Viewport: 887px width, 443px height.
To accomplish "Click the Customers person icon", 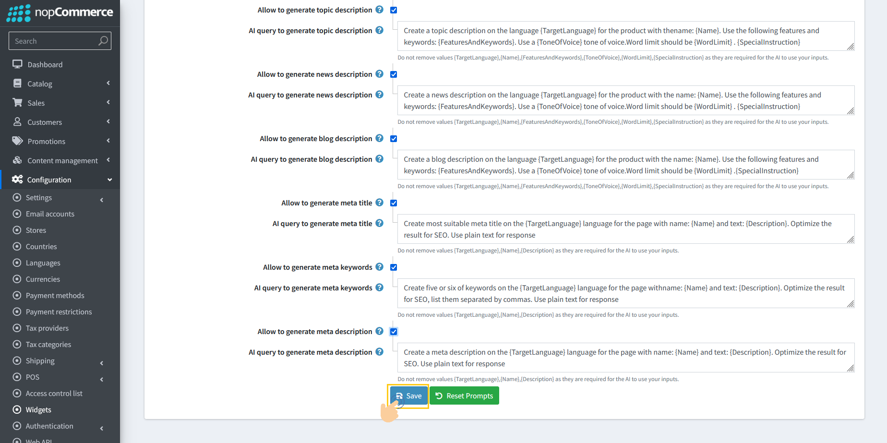I will coord(17,121).
